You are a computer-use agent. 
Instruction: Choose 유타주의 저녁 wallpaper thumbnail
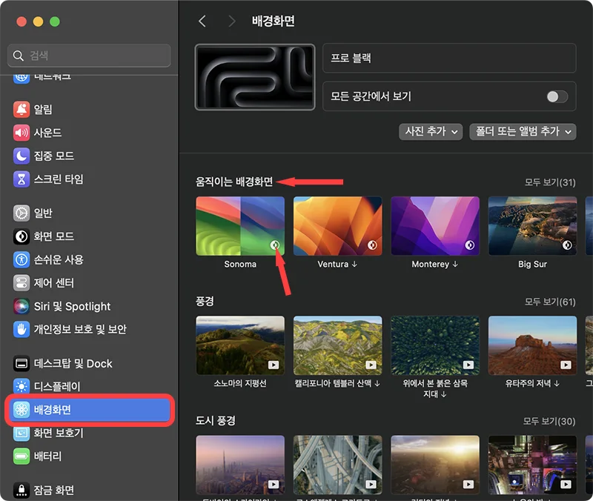click(532, 345)
